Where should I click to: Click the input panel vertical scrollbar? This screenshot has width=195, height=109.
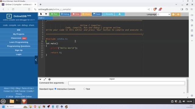[188, 86]
